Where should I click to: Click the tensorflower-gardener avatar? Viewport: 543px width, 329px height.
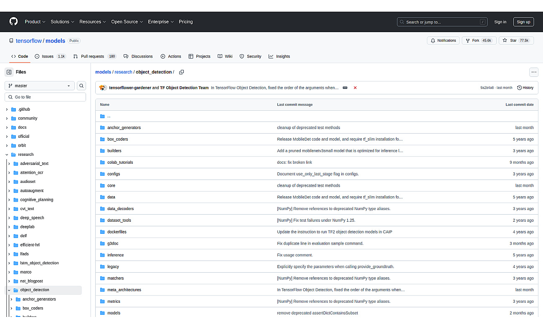[x=102, y=88]
